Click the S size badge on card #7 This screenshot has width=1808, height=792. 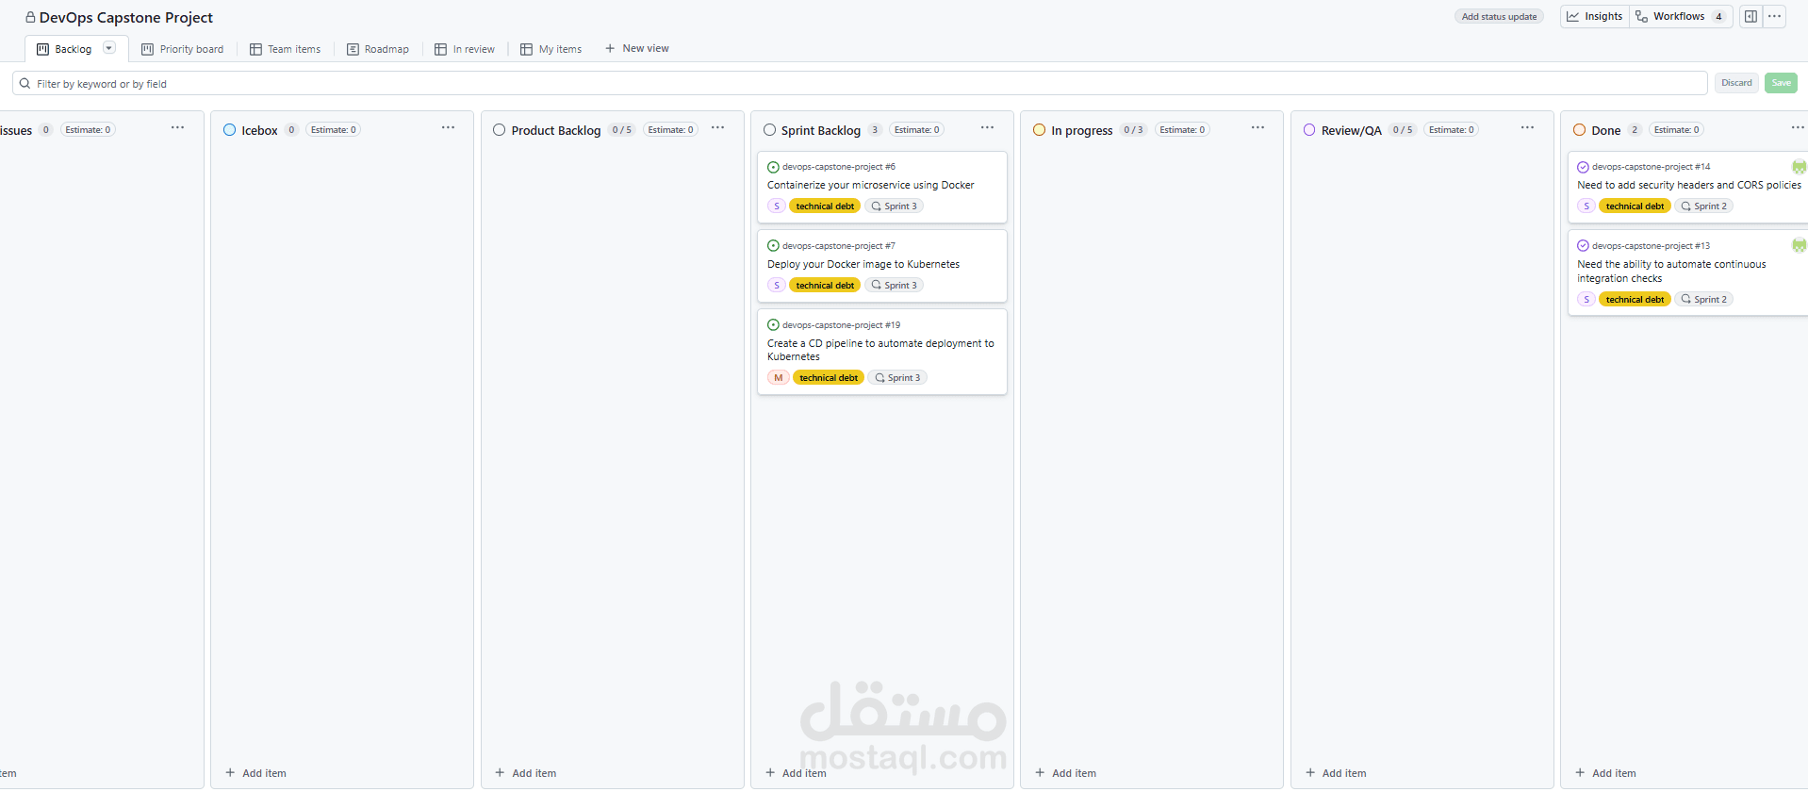pyautogui.click(x=776, y=286)
